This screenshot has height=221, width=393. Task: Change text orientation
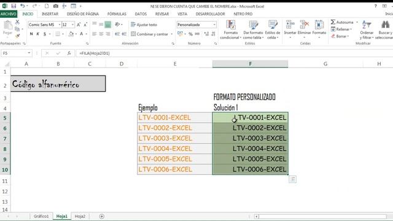117,25
